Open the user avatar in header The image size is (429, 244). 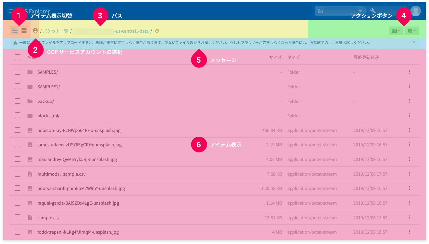pyautogui.click(x=415, y=11)
